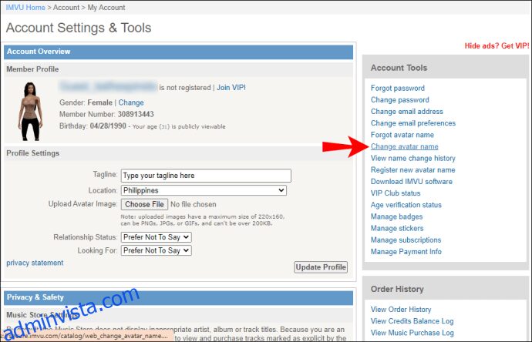Click the Account Overview section header
Screen dimensions: 532x342
(178, 52)
